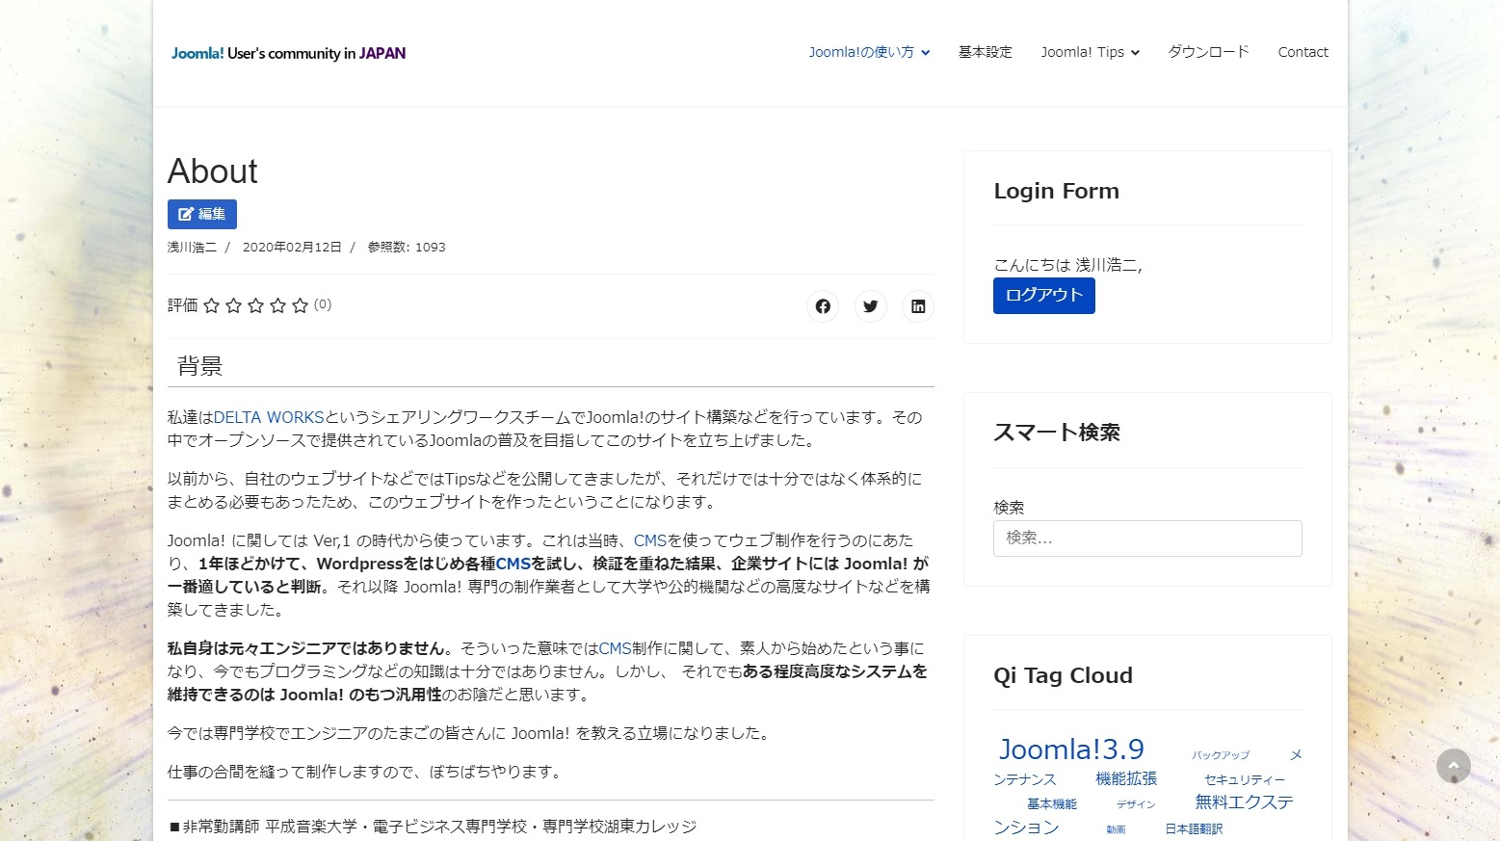Open the DELTA WORKS link
This screenshot has width=1500, height=841.
pyautogui.click(x=270, y=417)
